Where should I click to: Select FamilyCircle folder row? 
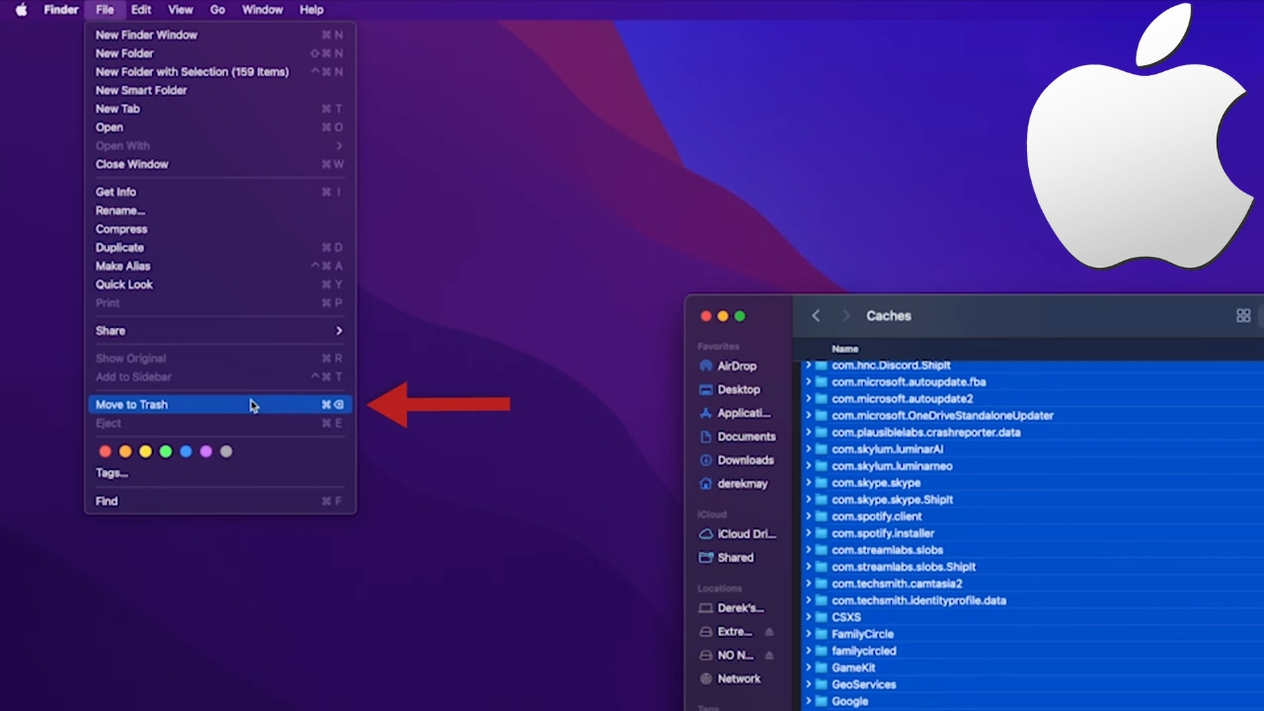(1032, 634)
